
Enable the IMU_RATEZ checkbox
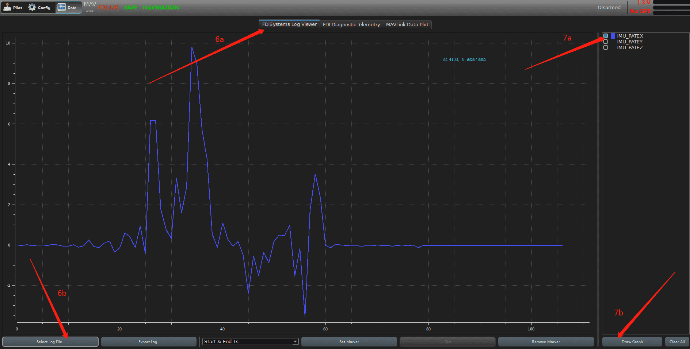click(606, 47)
